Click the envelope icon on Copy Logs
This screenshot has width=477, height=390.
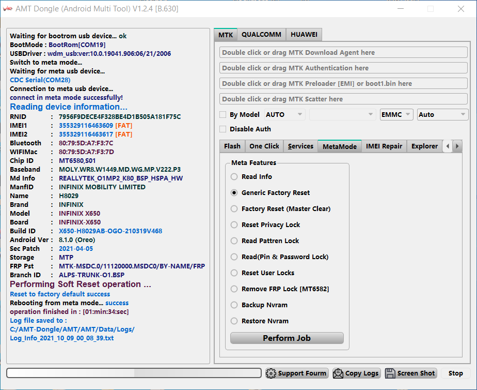pyautogui.click(x=338, y=373)
